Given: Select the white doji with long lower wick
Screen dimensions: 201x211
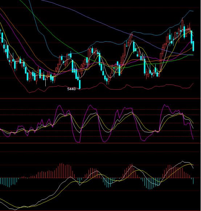Looking at the screenshot, I should point(46,82).
